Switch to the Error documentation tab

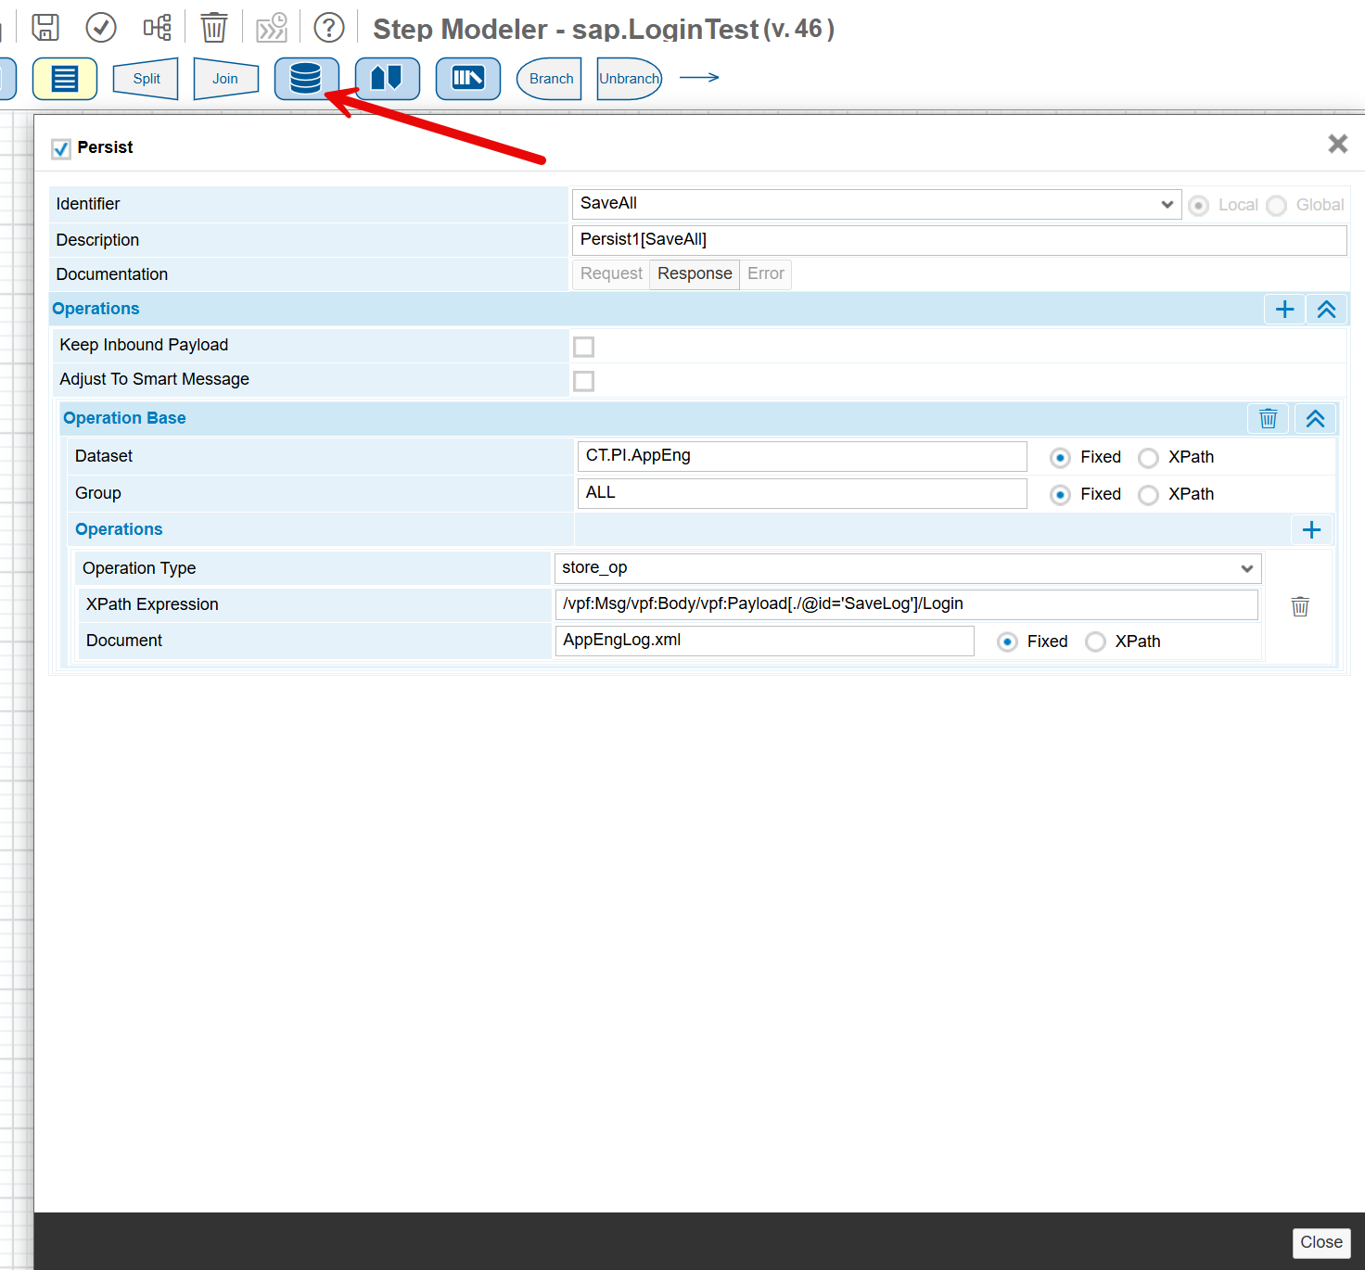[765, 274]
